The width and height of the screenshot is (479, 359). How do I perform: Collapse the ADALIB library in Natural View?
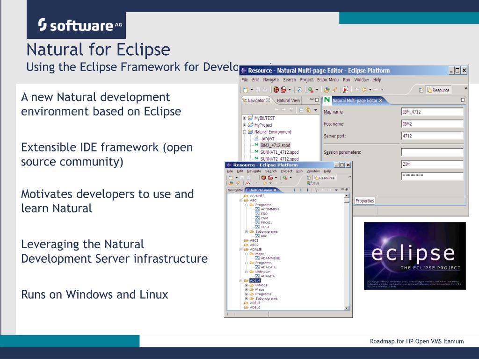[x=241, y=250]
